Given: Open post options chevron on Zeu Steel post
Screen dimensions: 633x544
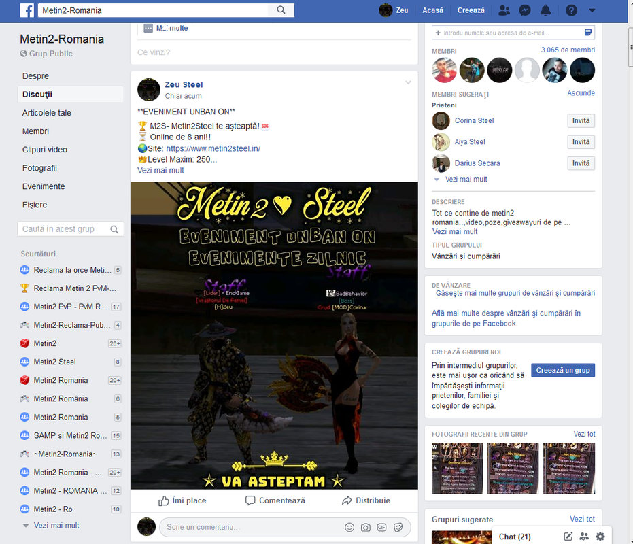Looking at the screenshot, I should click(408, 82).
